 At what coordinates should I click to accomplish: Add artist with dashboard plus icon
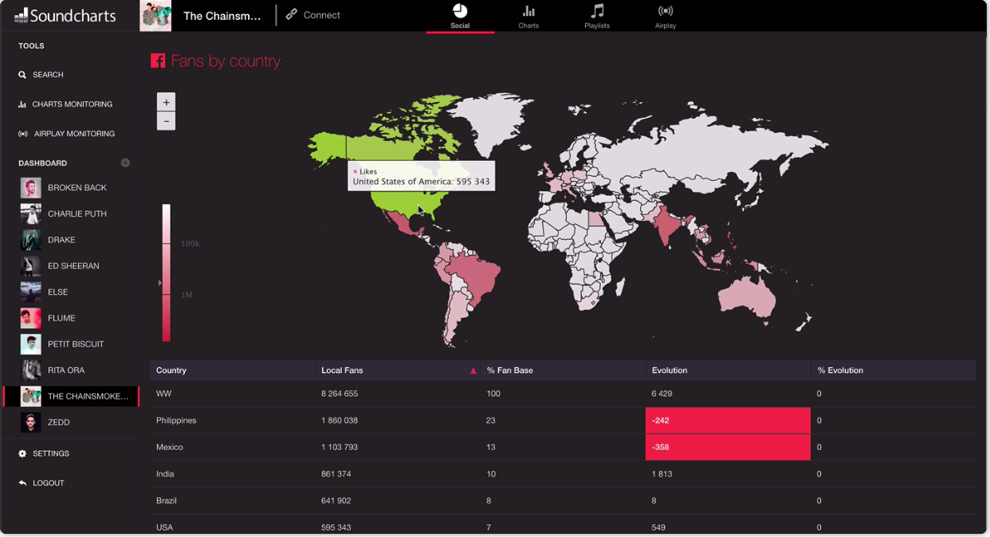pos(125,163)
